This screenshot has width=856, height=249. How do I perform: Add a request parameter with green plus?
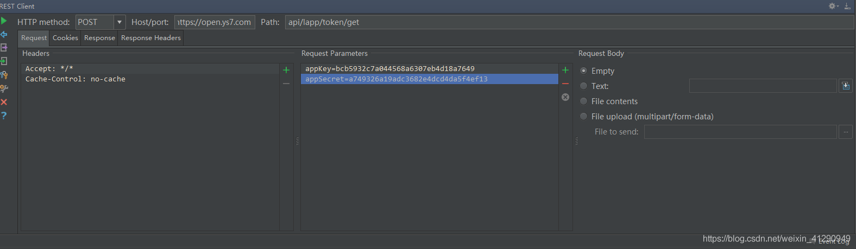pyautogui.click(x=565, y=70)
